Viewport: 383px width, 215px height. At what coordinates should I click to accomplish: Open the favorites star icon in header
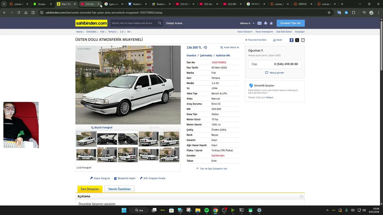271,23
